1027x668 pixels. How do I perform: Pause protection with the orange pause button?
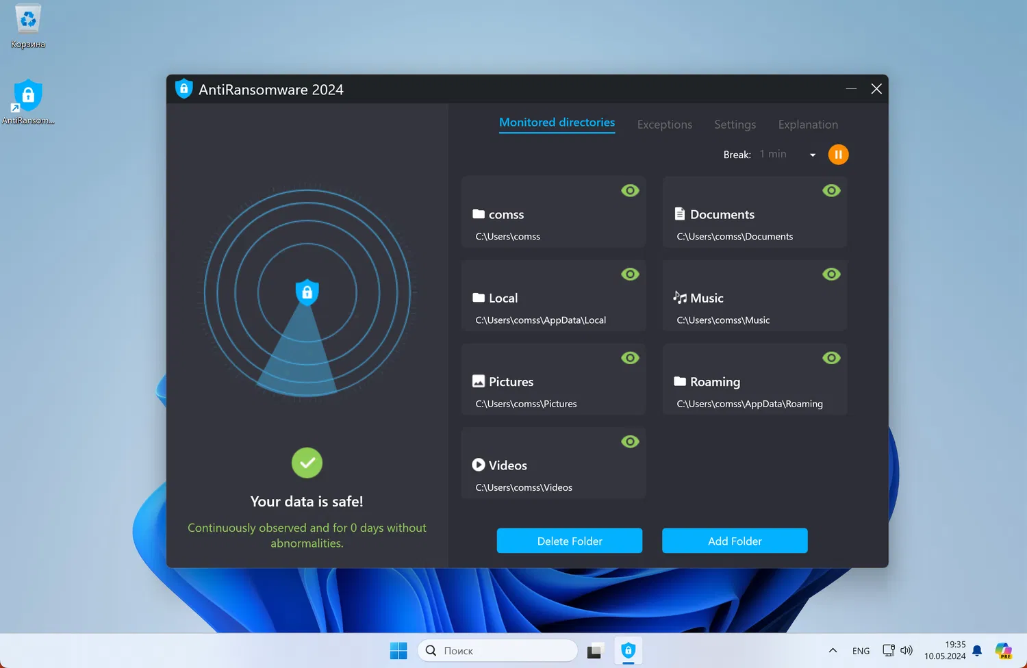[838, 155]
